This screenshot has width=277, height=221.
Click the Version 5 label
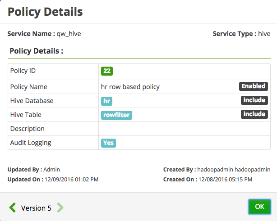[36, 208]
